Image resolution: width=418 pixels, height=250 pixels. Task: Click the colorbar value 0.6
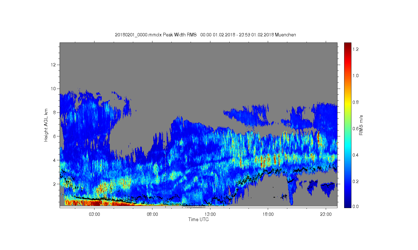pos(355,129)
